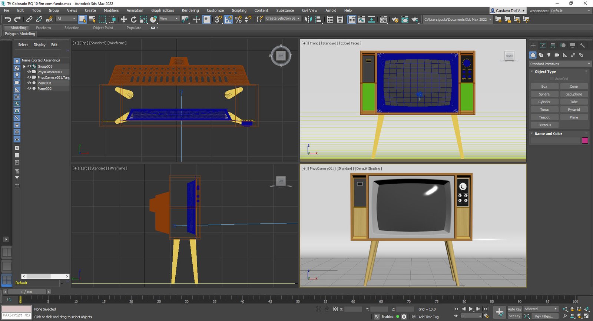Switch to the Freeform ribbon tab
Viewport: 593px width, 321px height.
(x=43, y=28)
